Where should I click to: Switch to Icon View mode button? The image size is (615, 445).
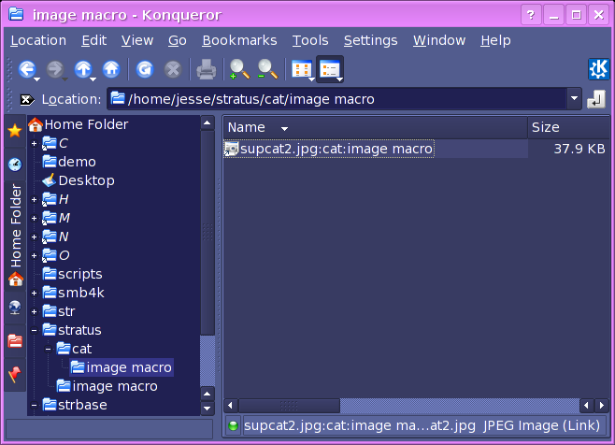pos(301,69)
